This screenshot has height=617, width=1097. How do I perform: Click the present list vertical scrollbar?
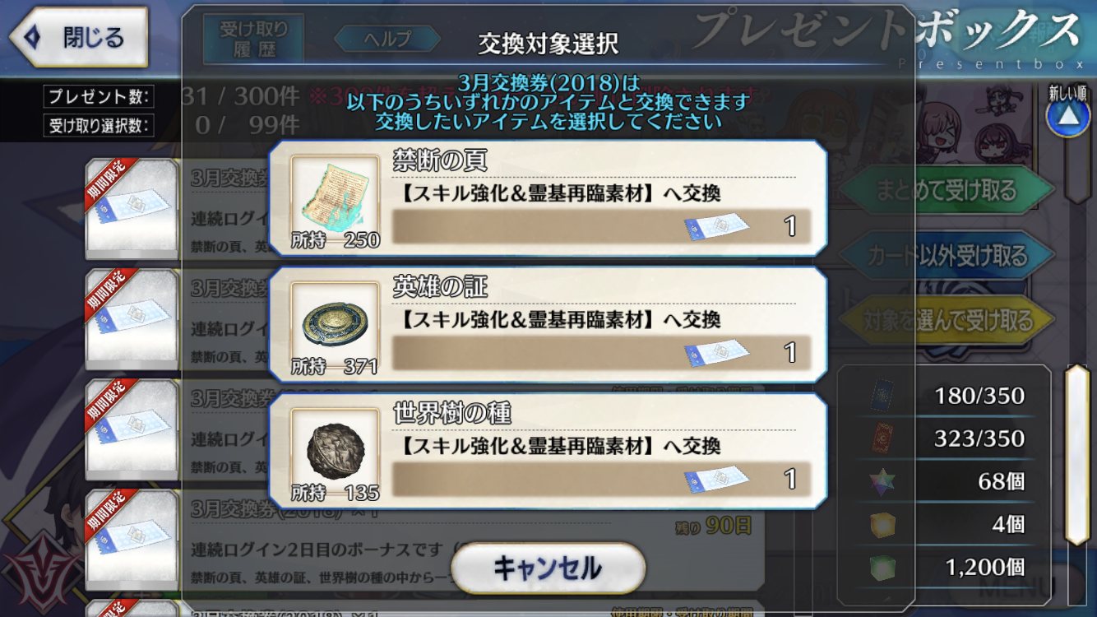coord(1076,455)
